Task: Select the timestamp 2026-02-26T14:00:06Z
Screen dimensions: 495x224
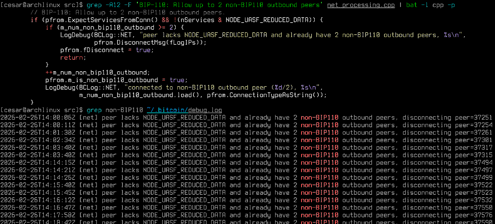Action: (38, 117)
